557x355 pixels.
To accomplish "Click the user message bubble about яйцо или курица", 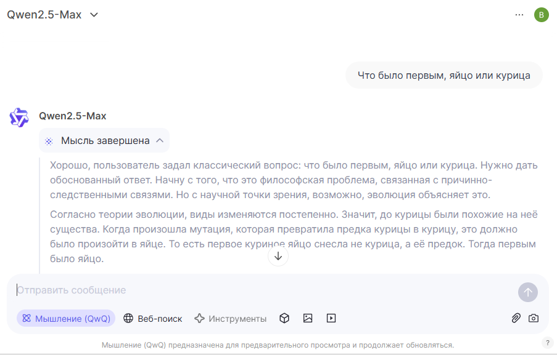I will pos(444,76).
